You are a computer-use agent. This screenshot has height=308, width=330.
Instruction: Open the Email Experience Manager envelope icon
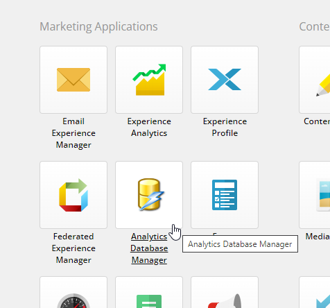tap(73, 80)
